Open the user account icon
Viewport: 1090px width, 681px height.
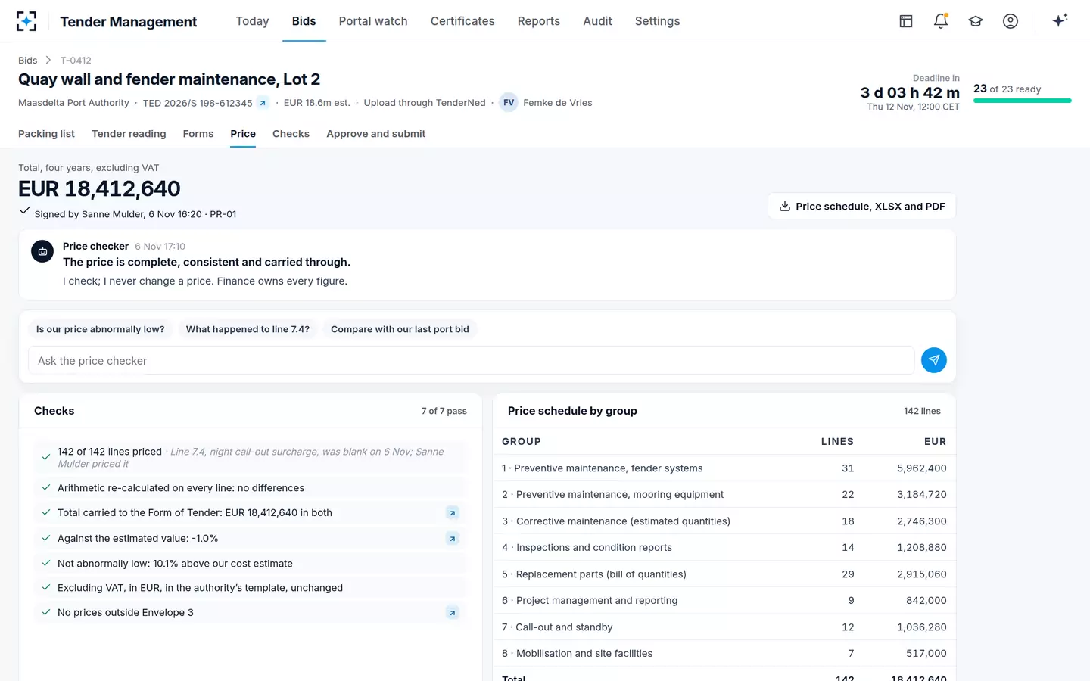click(x=1011, y=21)
